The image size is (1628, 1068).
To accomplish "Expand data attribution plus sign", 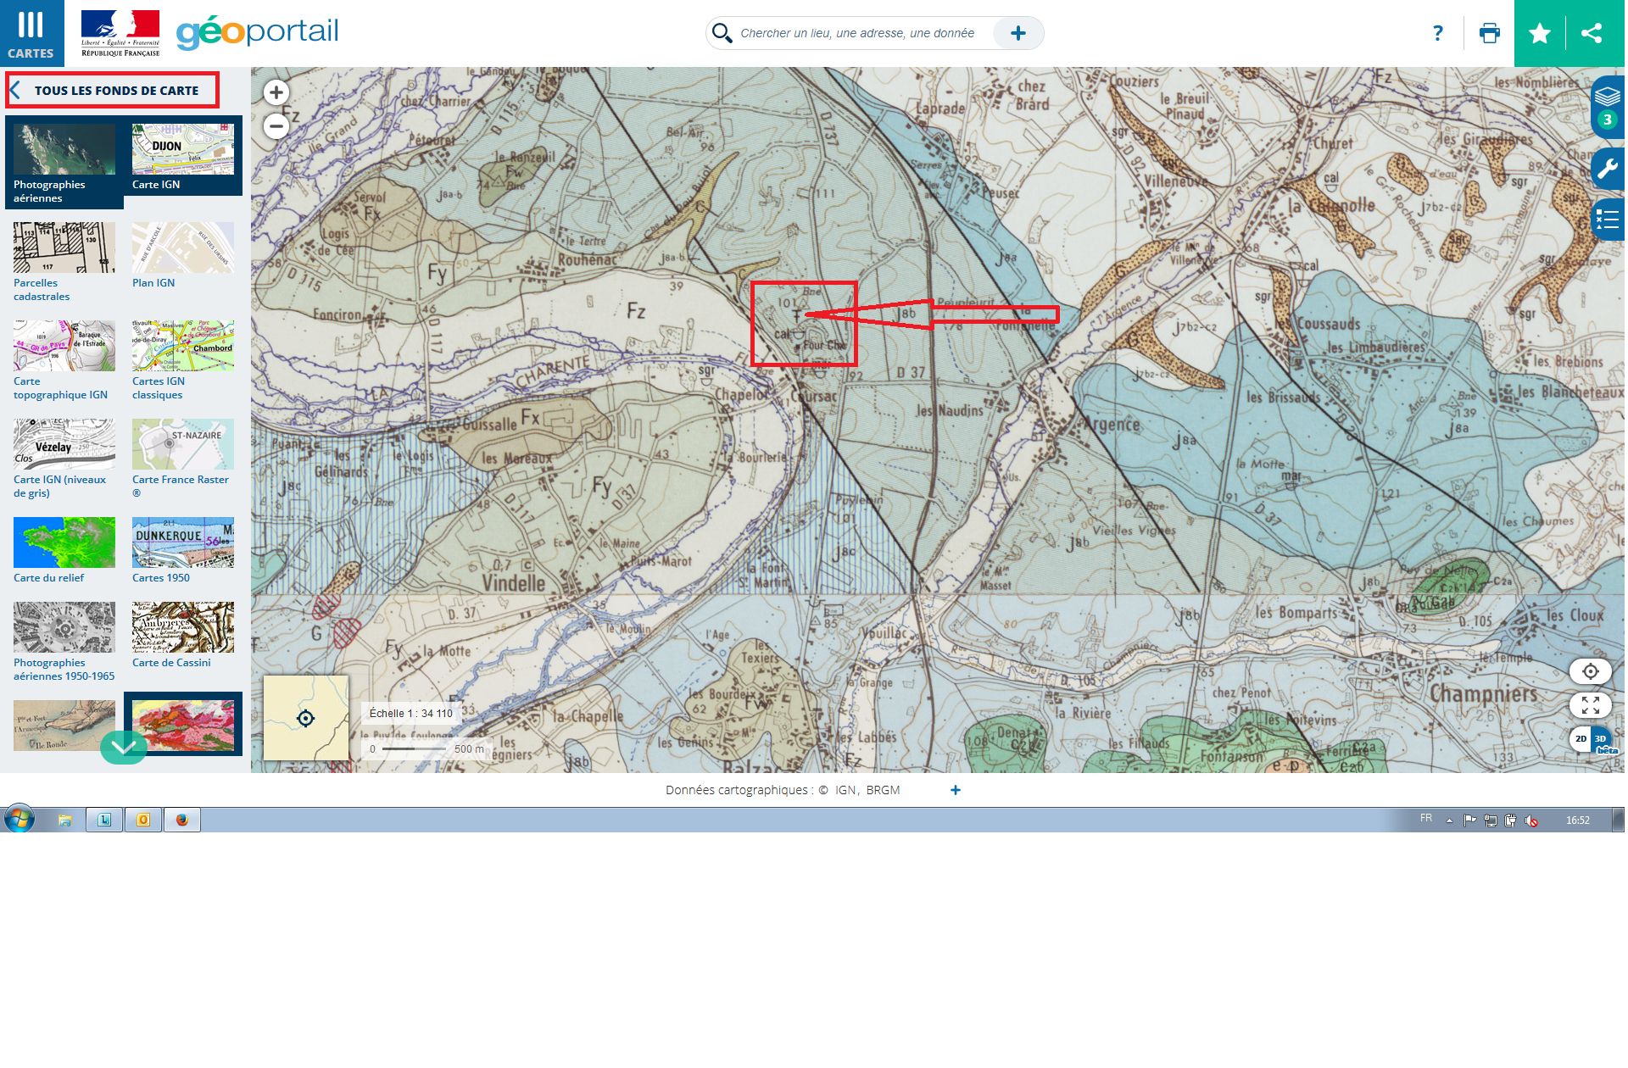I will click(x=956, y=790).
